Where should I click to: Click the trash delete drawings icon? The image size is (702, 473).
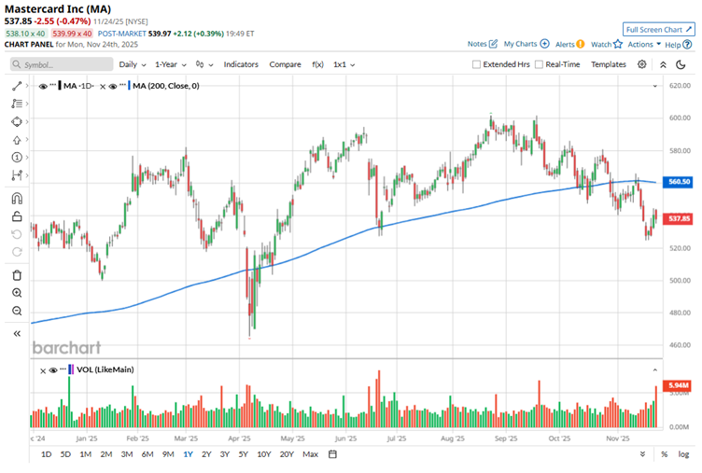click(17, 274)
